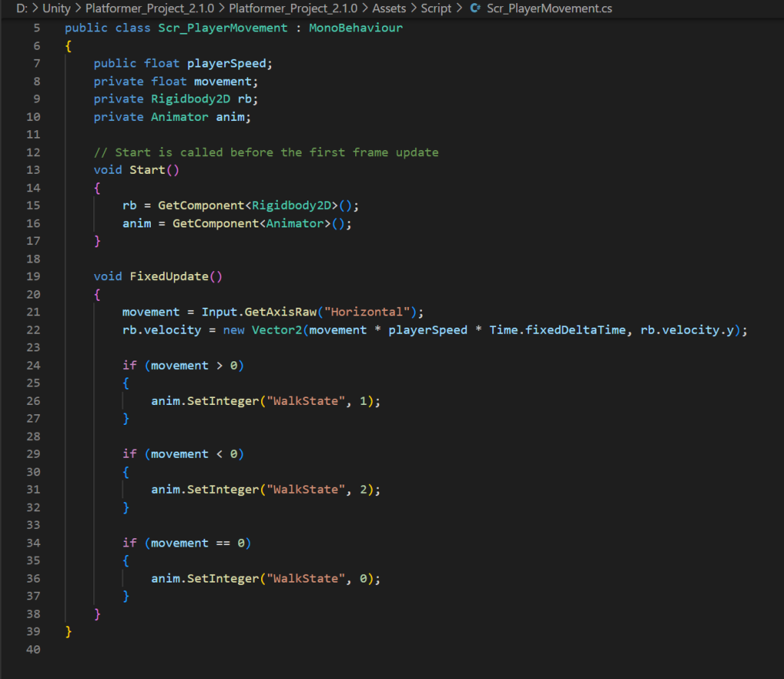Open the Script folder breadcrumb

click(436, 9)
